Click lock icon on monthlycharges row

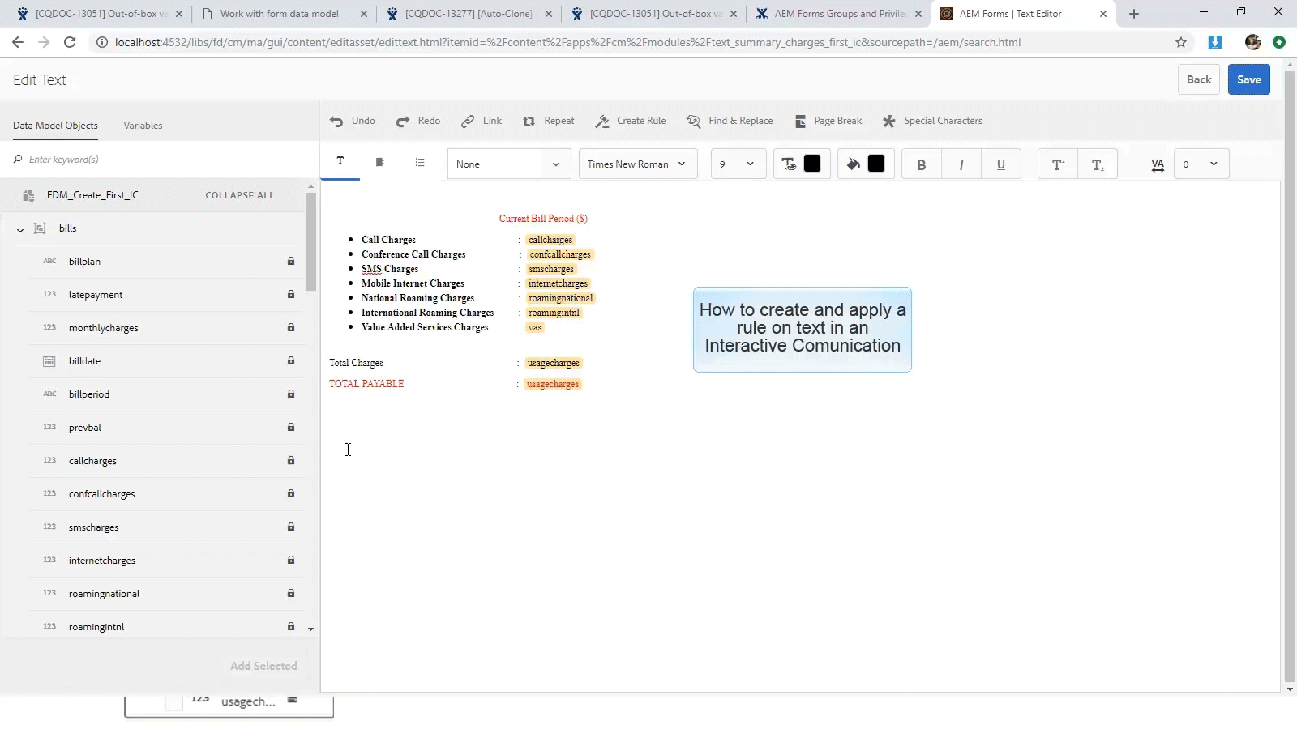coord(290,328)
